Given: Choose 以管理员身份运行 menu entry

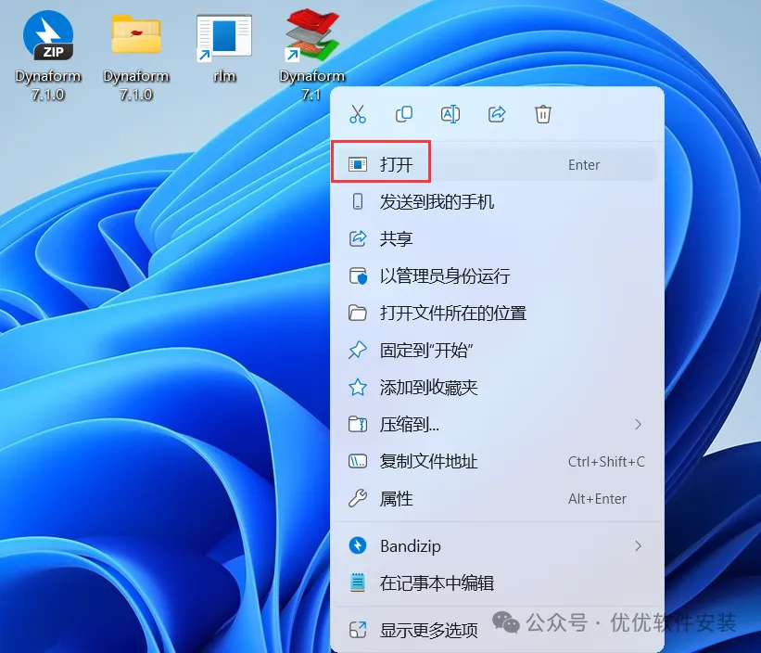Looking at the screenshot, I should (497, 275).
